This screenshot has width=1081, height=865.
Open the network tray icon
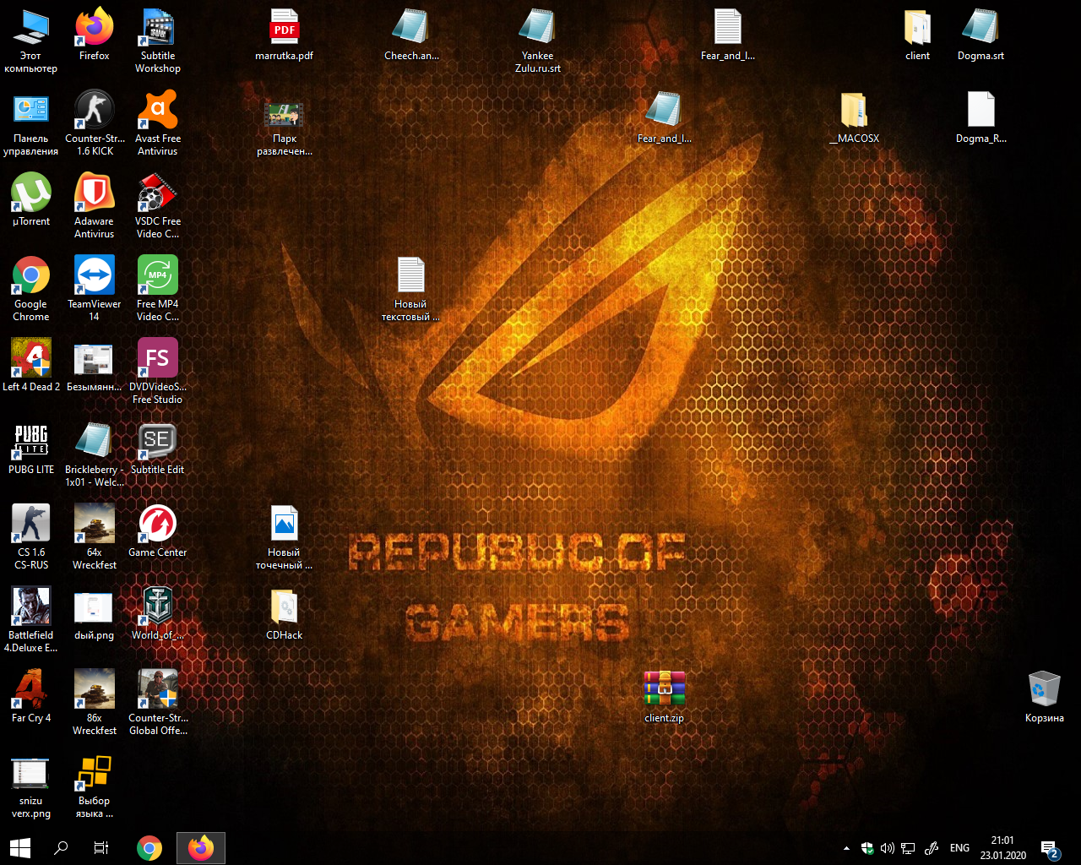(909, 848)
